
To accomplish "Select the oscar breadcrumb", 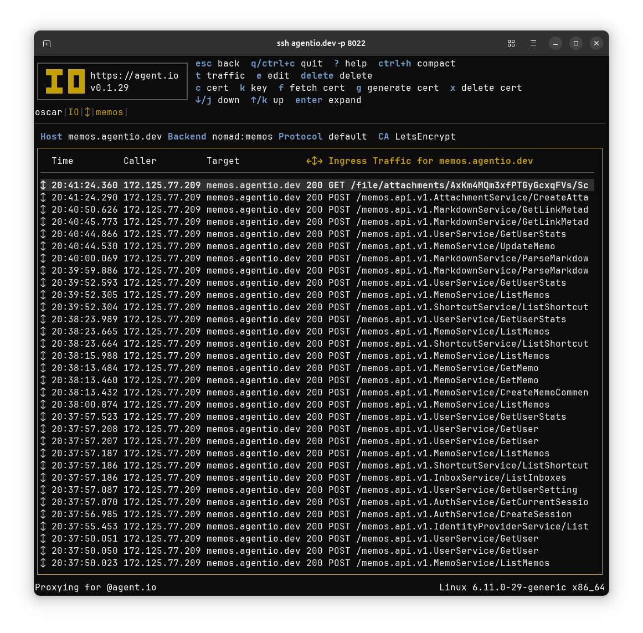I will pyautogui.click(x=48, y=112).
